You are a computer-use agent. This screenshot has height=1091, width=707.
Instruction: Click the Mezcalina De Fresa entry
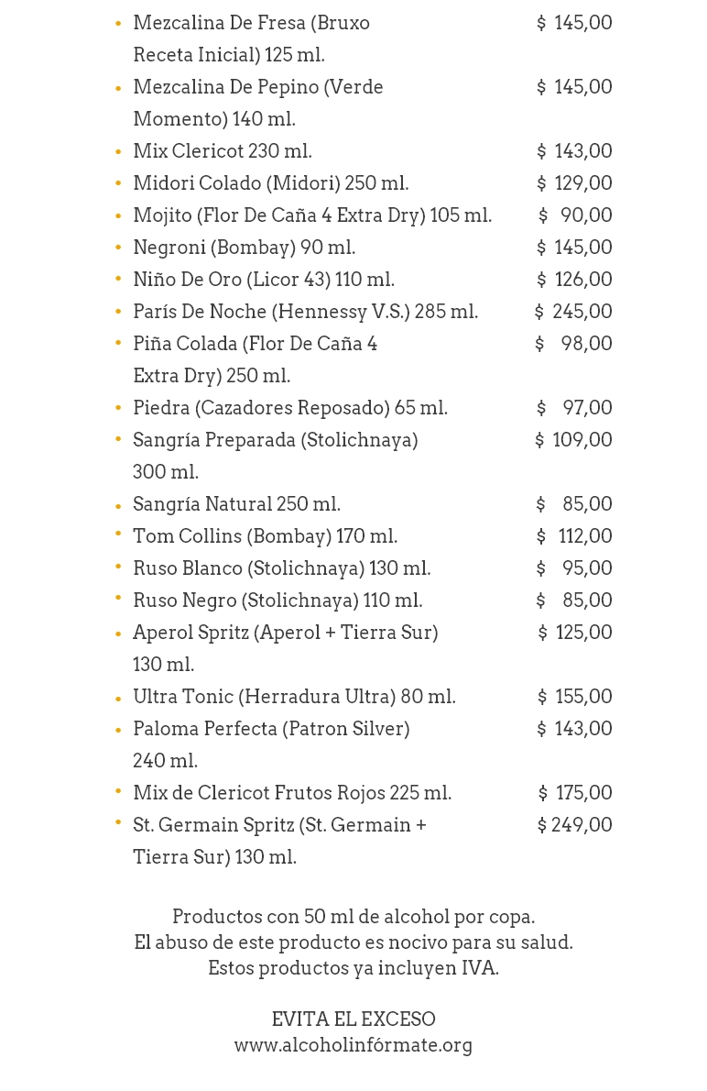coord(251,23)
